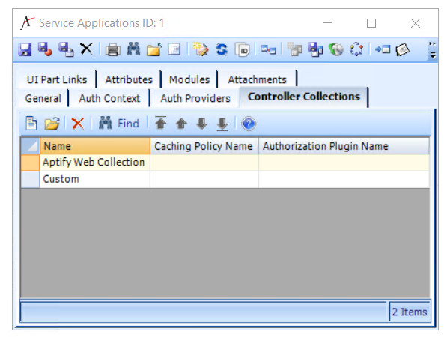Open the UI Part Links tab

(57, 79)
